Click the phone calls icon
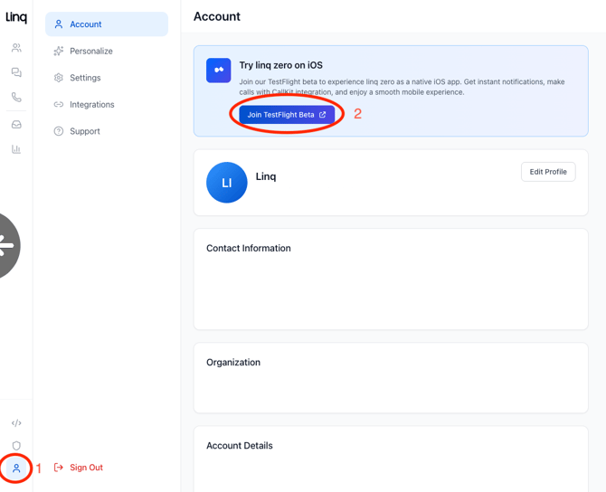The width and height of the screenshot is (606, 492). (x=16, y=98)
